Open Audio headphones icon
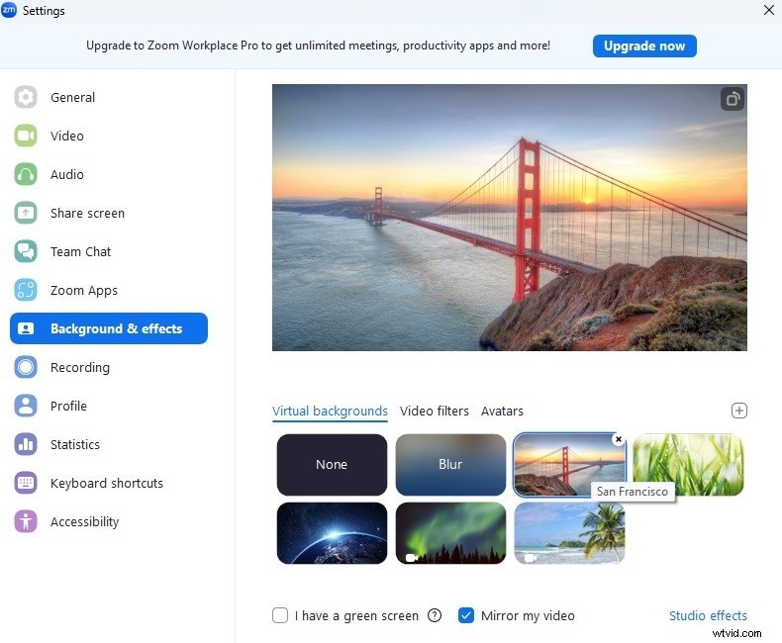The width and height of the screenshot is (782, 643). 26,174
